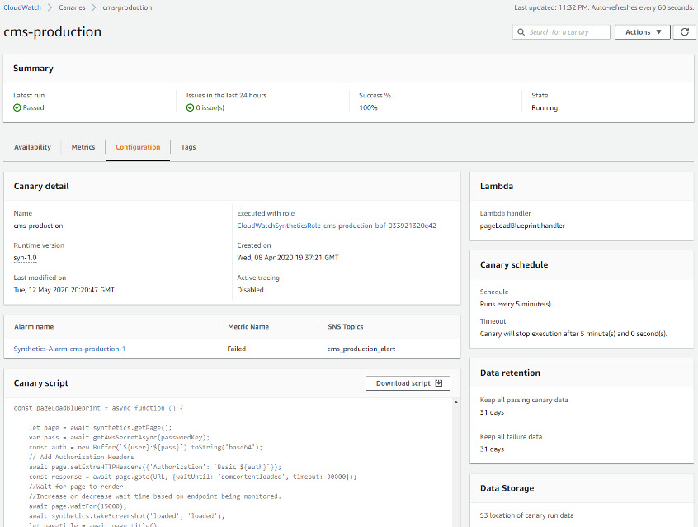This screenshot has height=527, width=698.
Task: Click the CloudWatch breadcrumb link
Action: tap(23, 7)
